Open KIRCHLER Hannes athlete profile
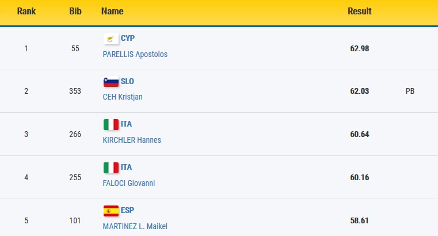 point(132,140)
